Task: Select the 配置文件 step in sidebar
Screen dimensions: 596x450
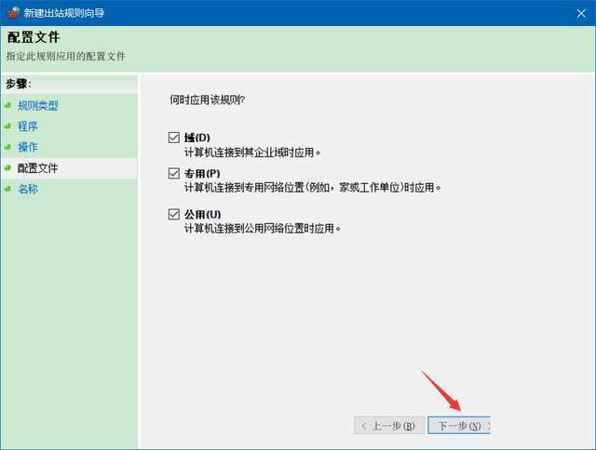Action: click(x=37, y=167)
